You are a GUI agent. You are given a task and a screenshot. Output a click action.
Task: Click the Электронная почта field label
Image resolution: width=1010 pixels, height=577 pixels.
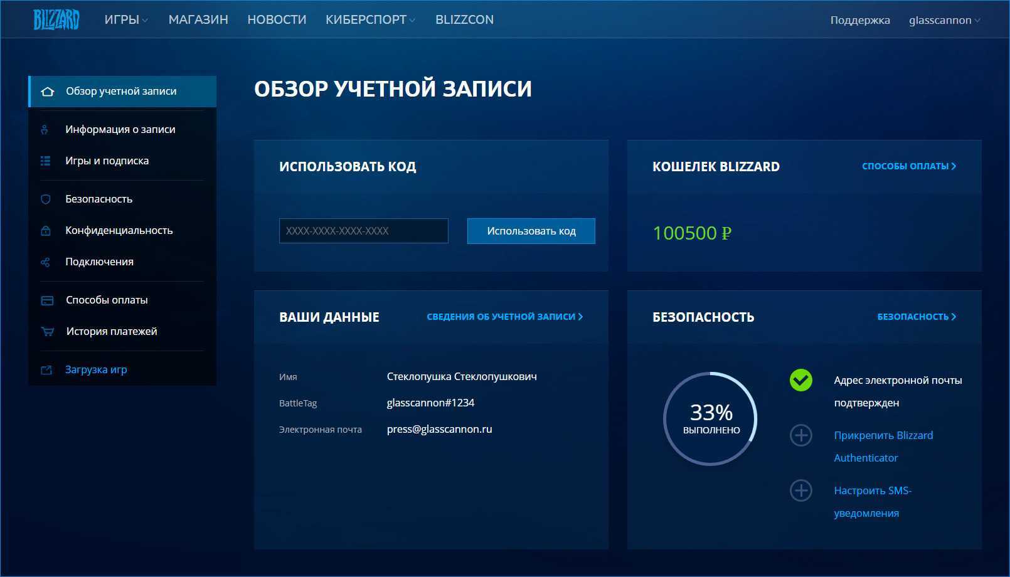pos(321,430)
